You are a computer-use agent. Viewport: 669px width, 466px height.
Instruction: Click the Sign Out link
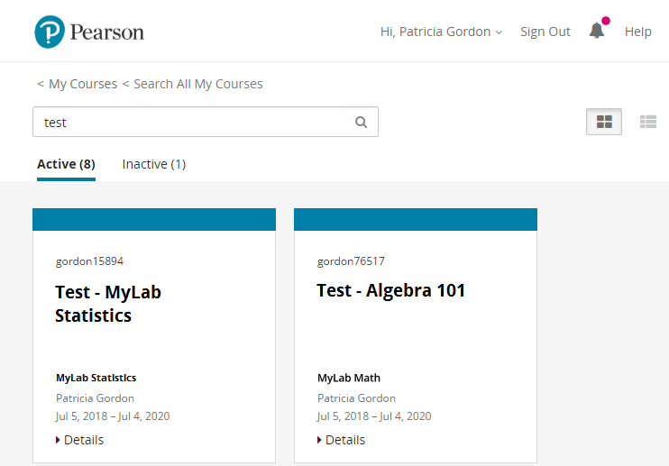(545, 32)
